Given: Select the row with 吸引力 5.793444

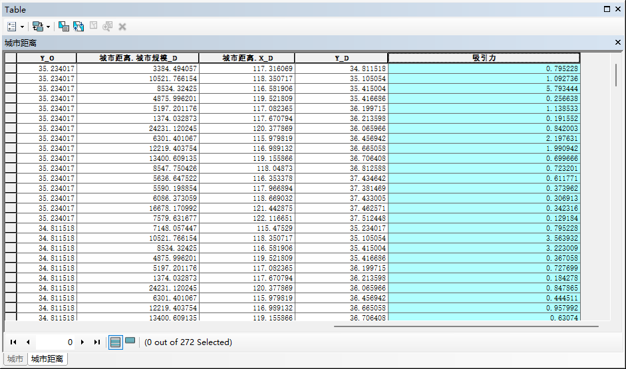Looking at the screenshot, I should coord(11,88).
